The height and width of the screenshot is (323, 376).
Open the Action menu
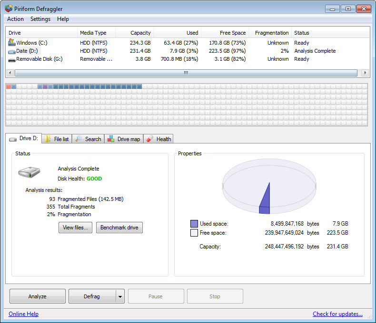click(15, 19)
